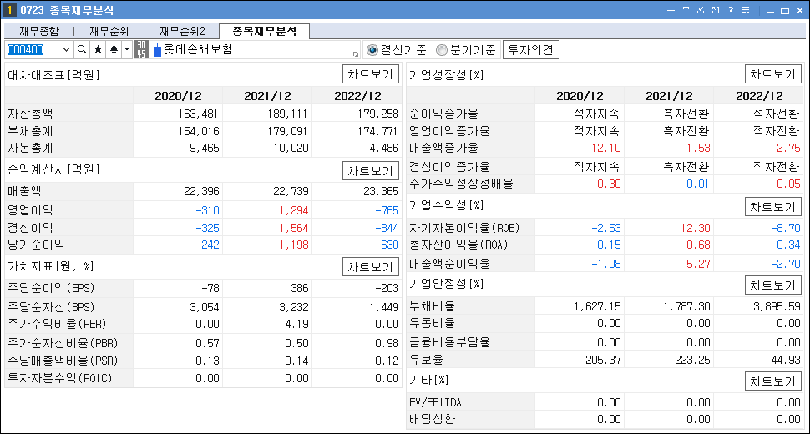Click the pop-out window icon in title bar
The width and height of the screenshot is (810, 434).
[x=716, y=10]
